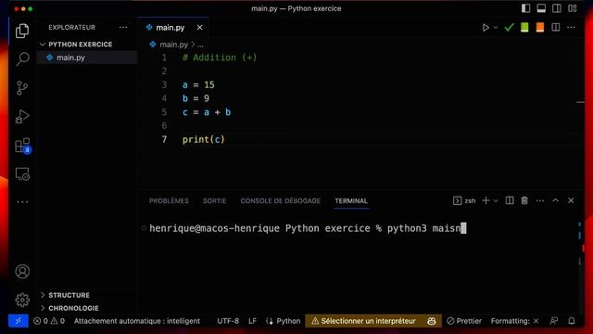This screenshot has width=593, height=334.
Task: Open Explorer views and more actions
Action: 123,27
